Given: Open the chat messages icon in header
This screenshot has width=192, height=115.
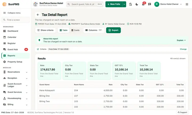Looking at the screenshot, I should click(x=150, y=4).
